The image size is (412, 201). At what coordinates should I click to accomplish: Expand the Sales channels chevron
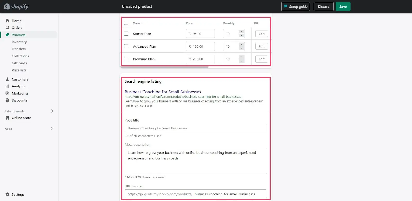click(x=52, y=111)
